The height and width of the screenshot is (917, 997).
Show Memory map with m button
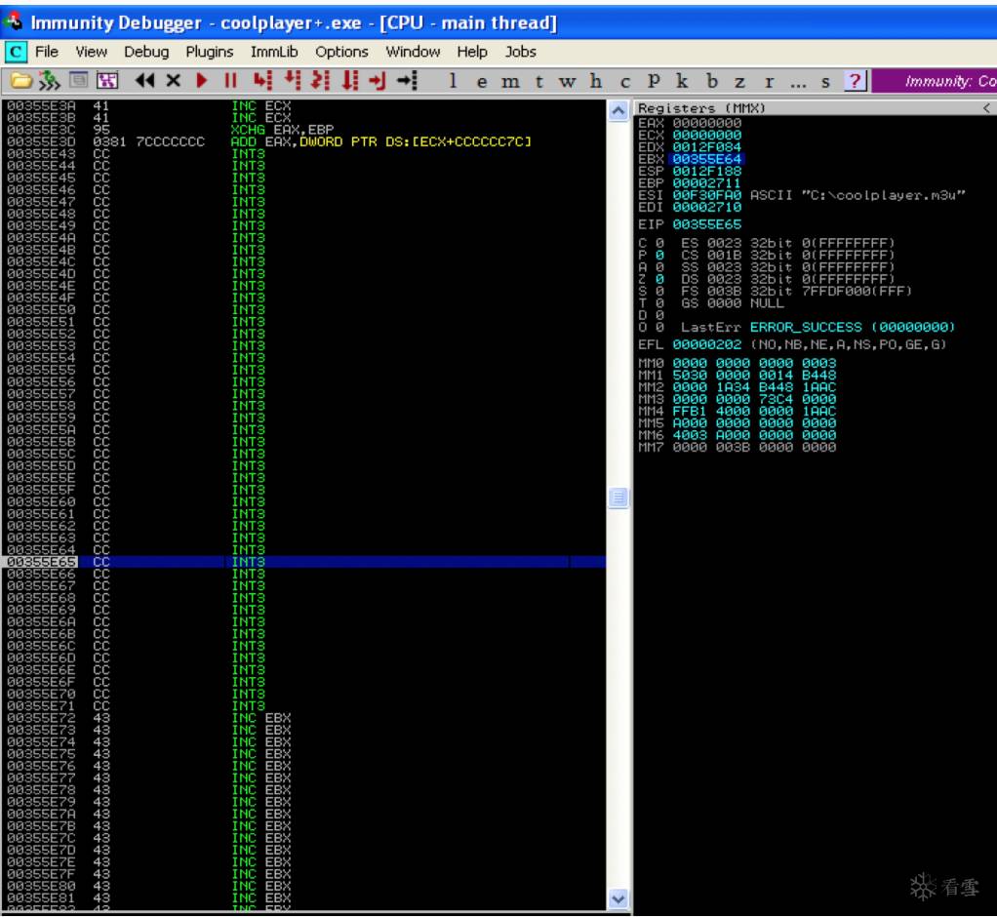point(510,81)
